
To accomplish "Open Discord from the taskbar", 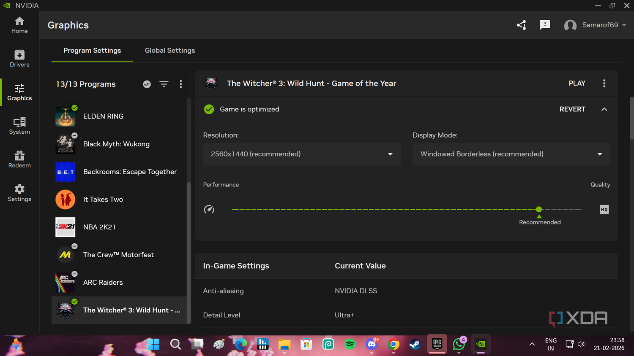I will (x=372, y=344).
